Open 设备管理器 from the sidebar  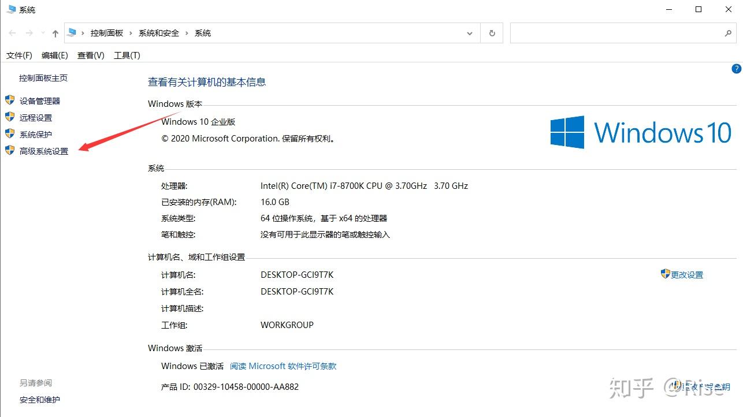[x=40, y=101]
